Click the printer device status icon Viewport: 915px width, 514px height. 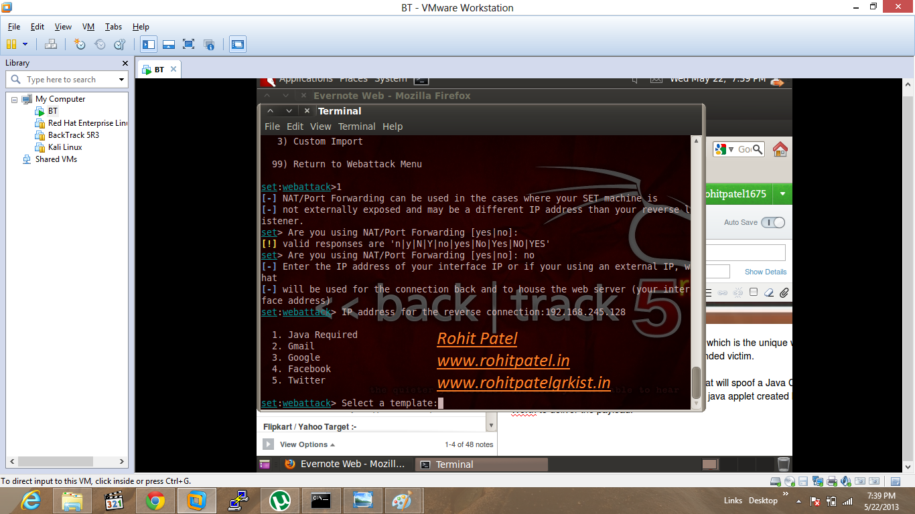[x=831, y=481]
